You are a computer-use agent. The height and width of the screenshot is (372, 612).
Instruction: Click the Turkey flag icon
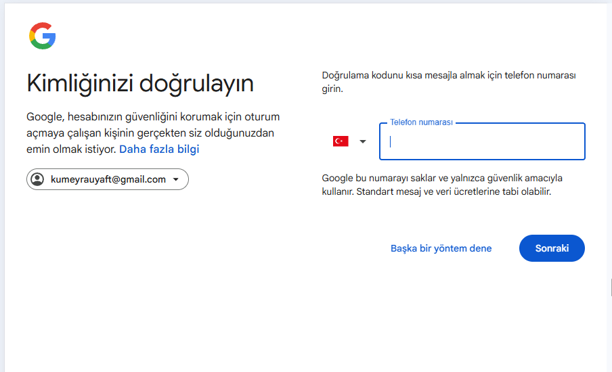click(x=341, y=141)
